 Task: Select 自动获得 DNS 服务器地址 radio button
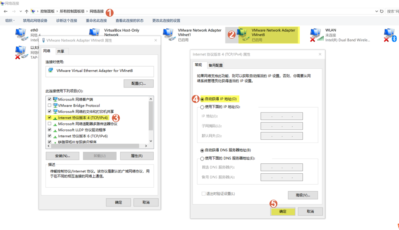pos(202,150)
